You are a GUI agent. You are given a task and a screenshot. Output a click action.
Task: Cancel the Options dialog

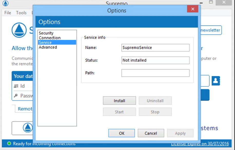point(151,133)
